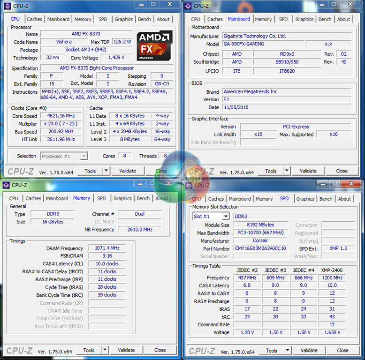
Task: Select the SPD tab in the Memory window
Action: pyautogui.click(x=101, y=198)
